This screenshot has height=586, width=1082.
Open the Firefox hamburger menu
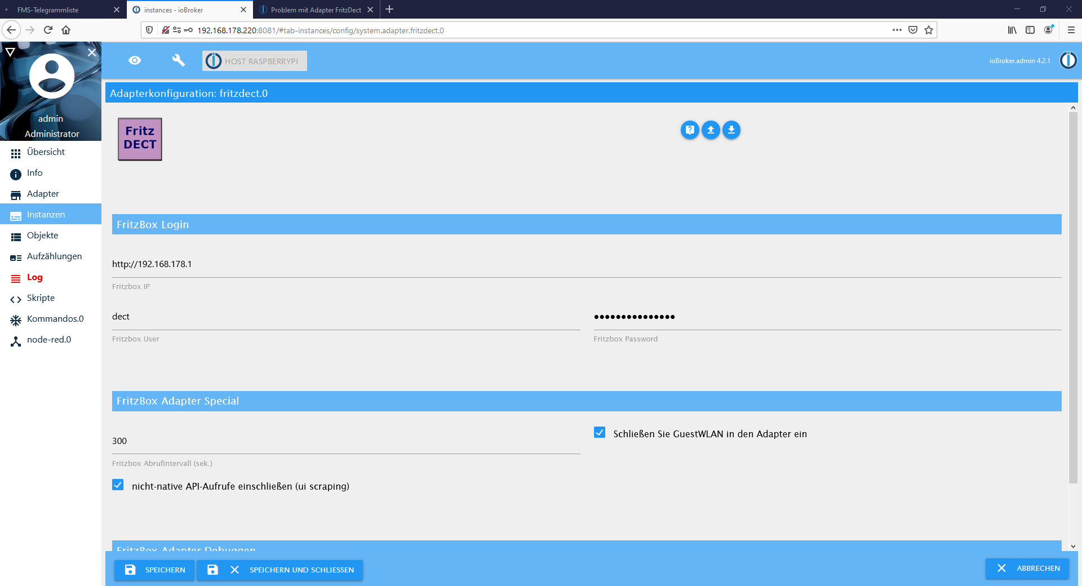pos(1071,30)
